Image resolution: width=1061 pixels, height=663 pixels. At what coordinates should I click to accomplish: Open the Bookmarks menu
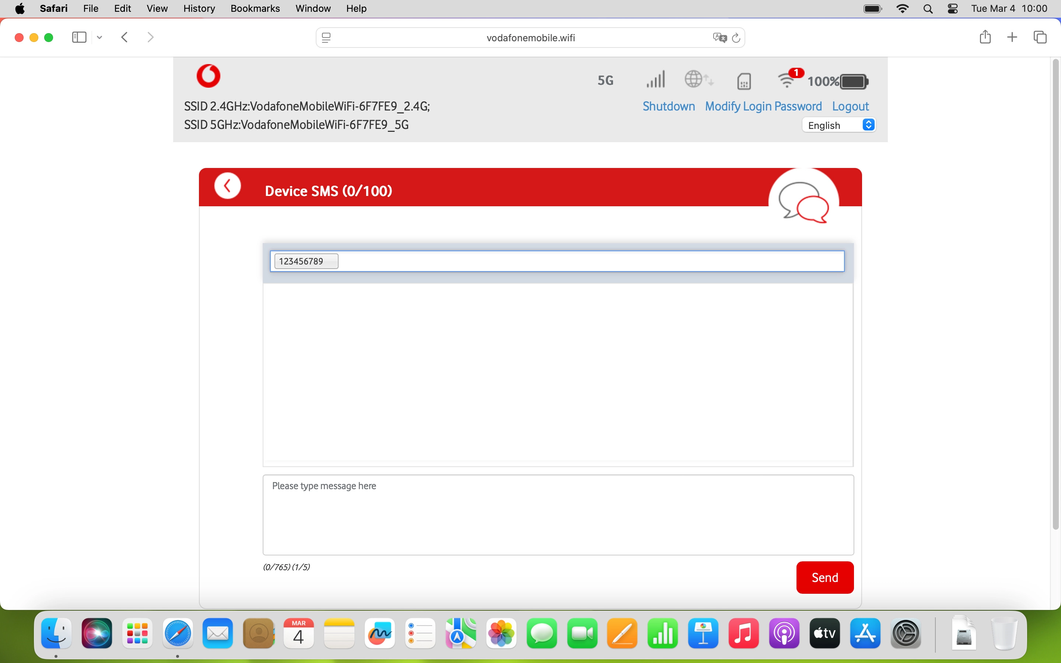click(x=255, y=8)
